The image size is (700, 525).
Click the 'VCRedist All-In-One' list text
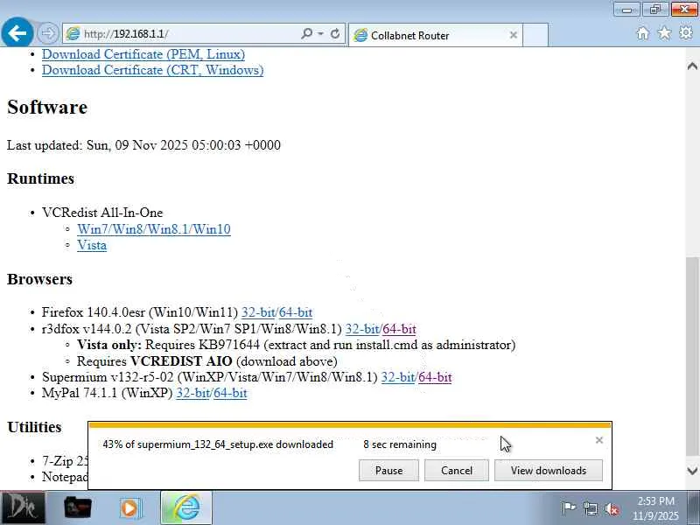pos(102,213)
